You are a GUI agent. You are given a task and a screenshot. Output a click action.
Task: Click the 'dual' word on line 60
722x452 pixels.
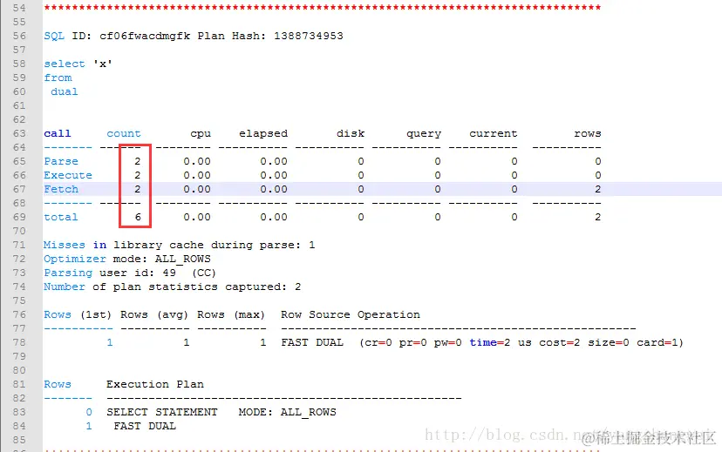(65, 91)
